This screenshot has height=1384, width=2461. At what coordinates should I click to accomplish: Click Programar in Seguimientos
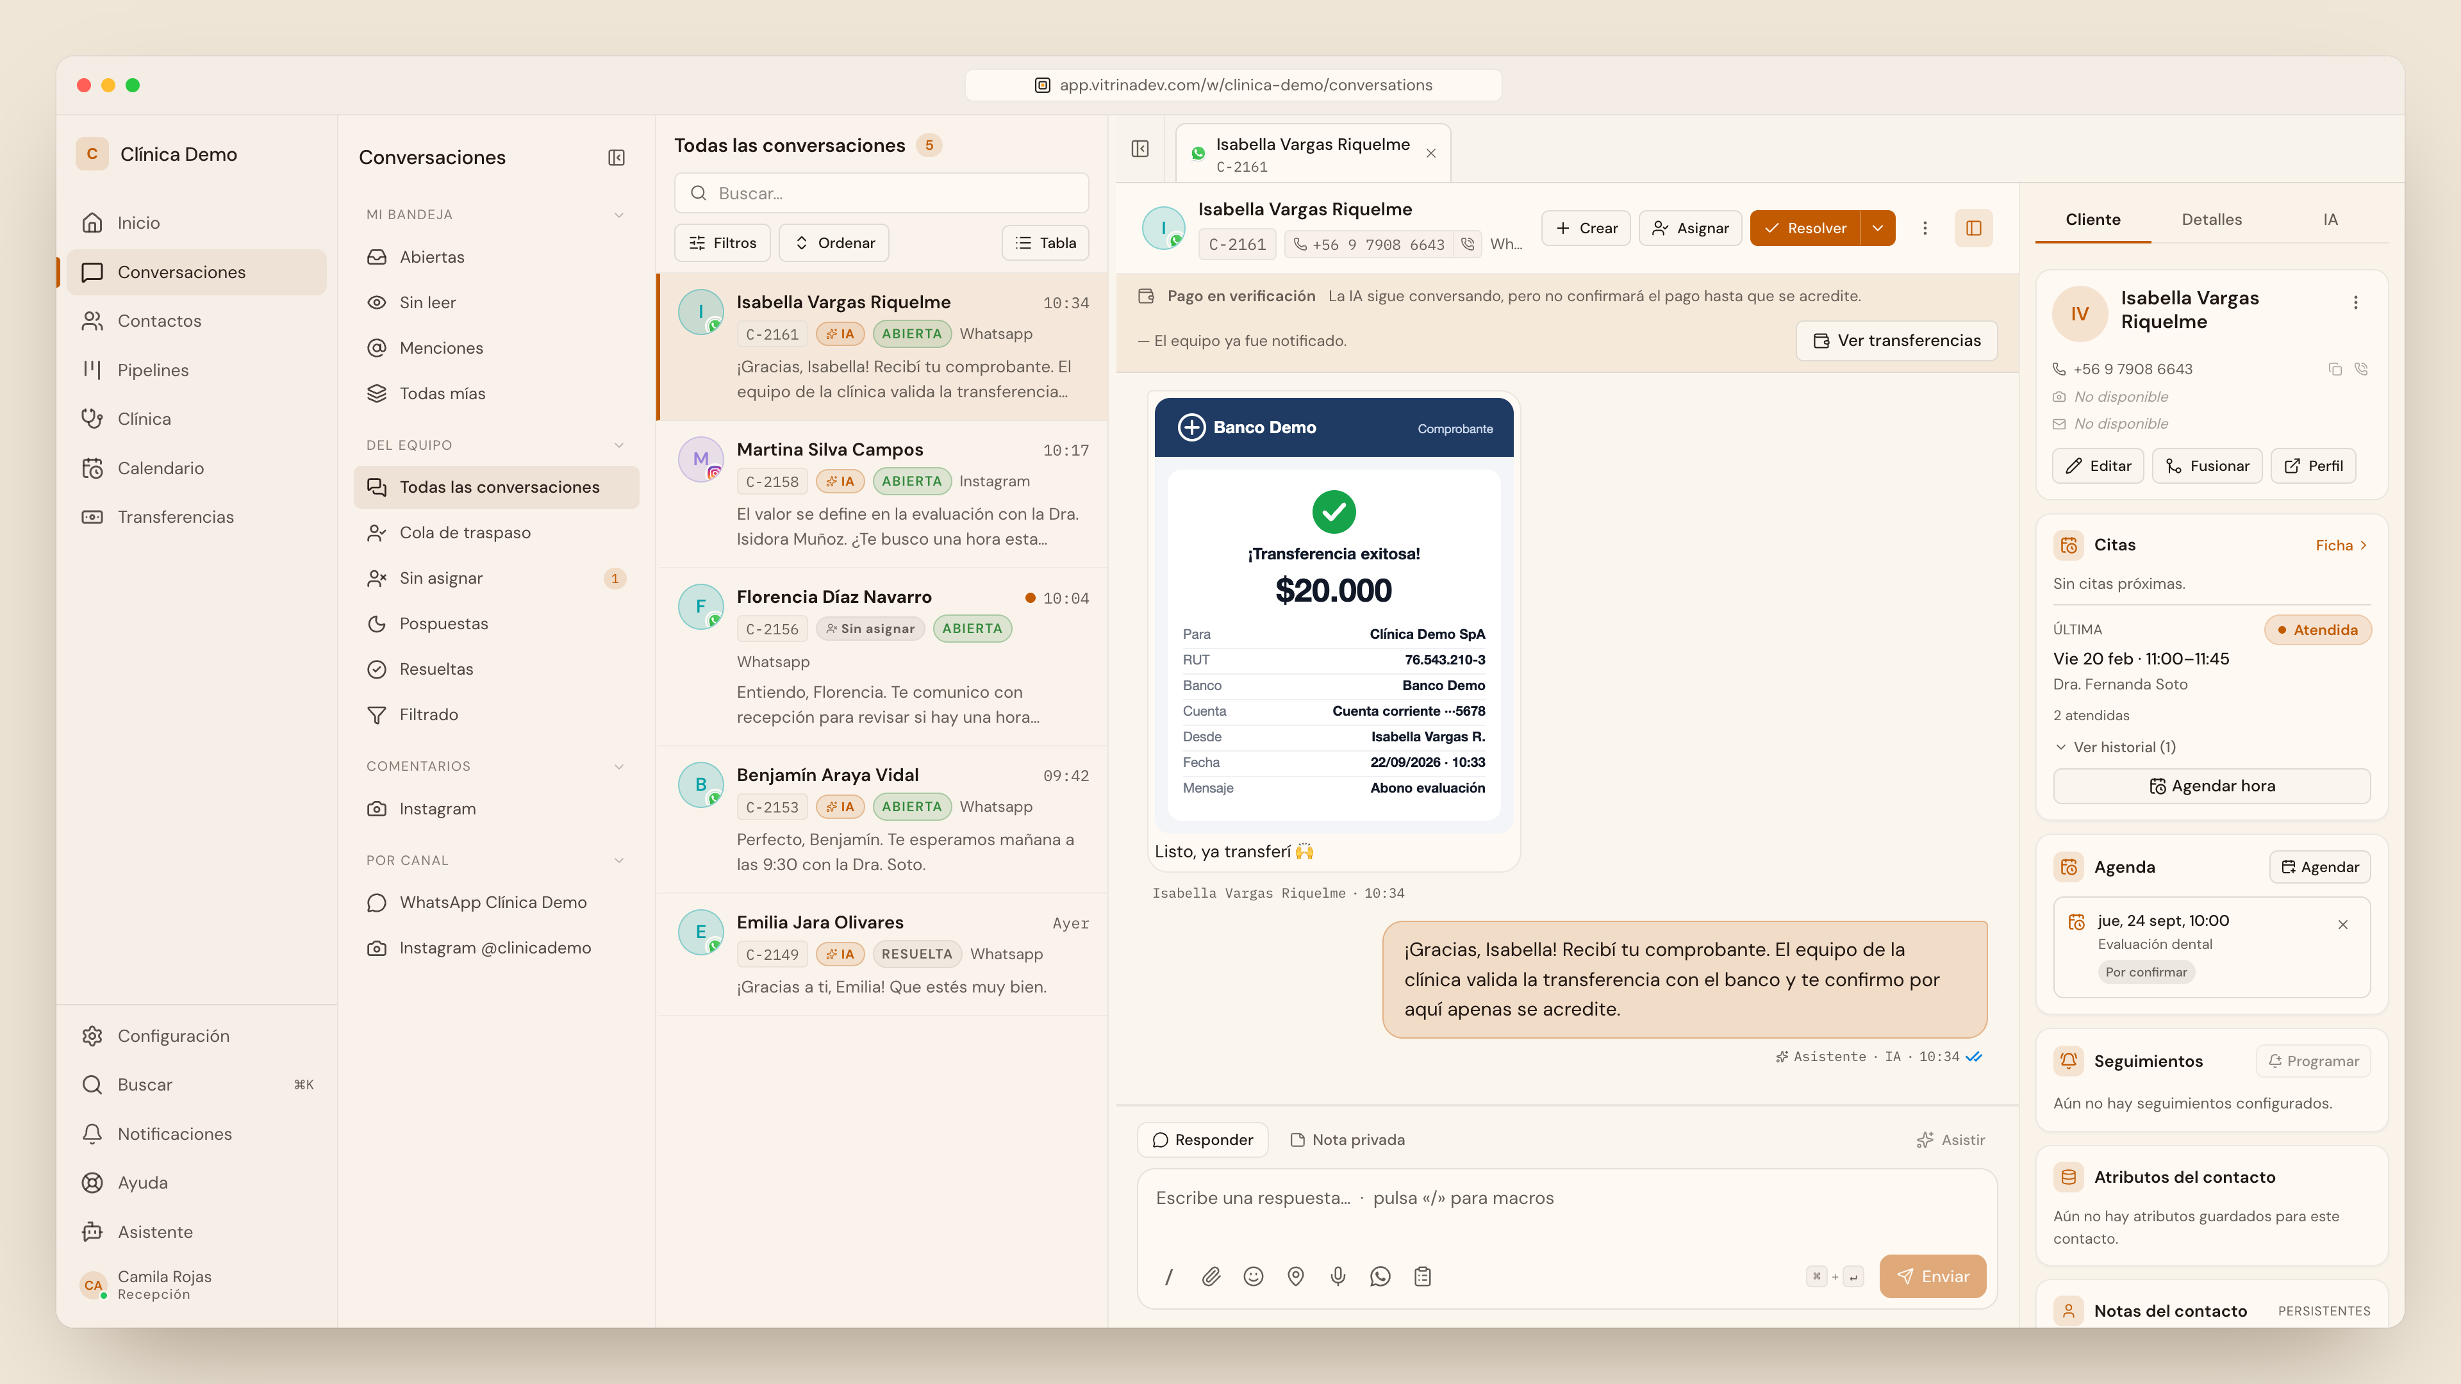click(x=2313, y=1061)
